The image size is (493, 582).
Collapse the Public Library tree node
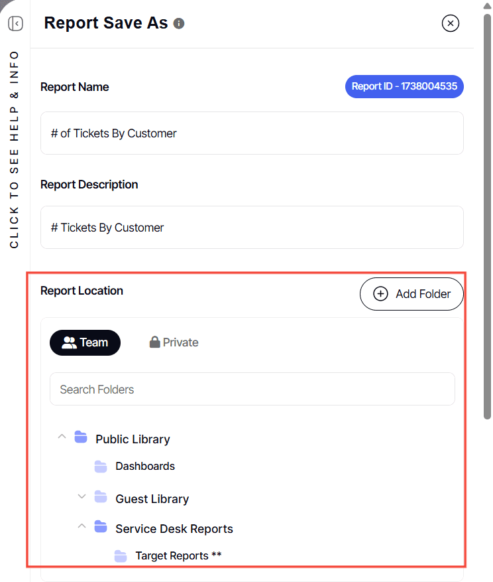(62, 437)
